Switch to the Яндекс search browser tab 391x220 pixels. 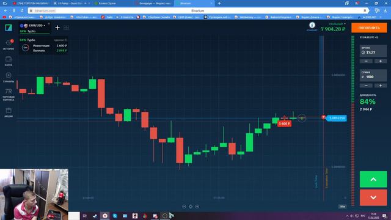(153, 3)
